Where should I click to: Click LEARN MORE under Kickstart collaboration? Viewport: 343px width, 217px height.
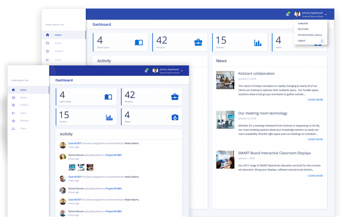click(315, 100)
